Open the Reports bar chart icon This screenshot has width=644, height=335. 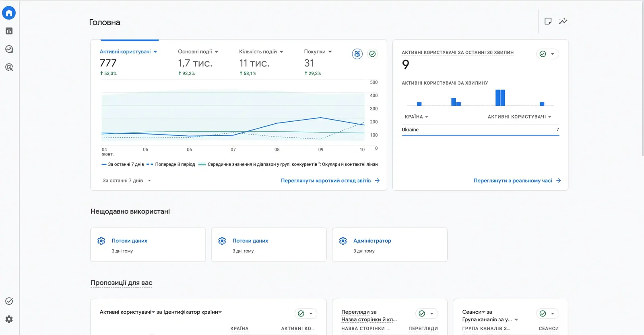(9, 31)
